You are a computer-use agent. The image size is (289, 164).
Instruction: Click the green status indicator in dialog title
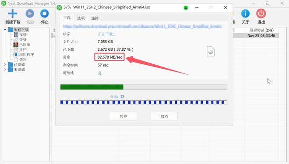[186, 8]
